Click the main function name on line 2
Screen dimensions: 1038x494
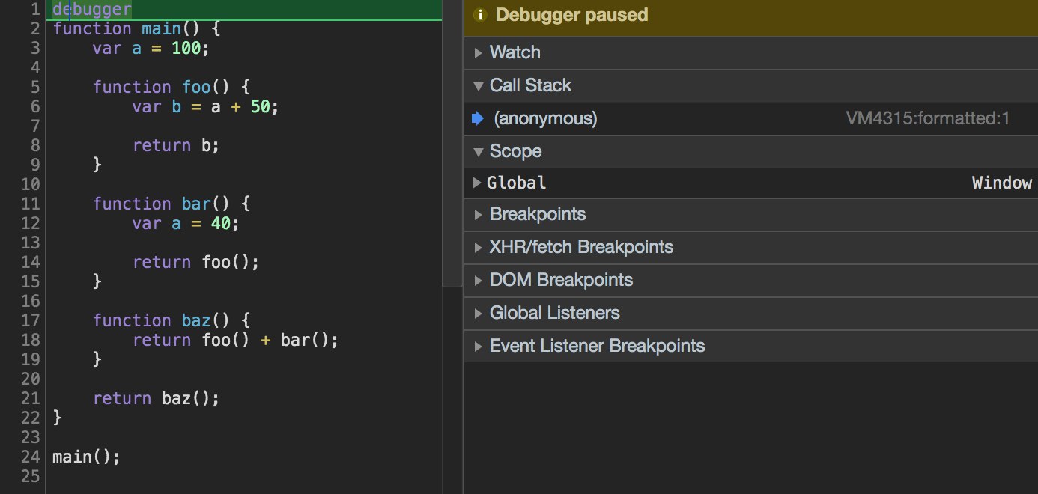click(x=161, y=29)
